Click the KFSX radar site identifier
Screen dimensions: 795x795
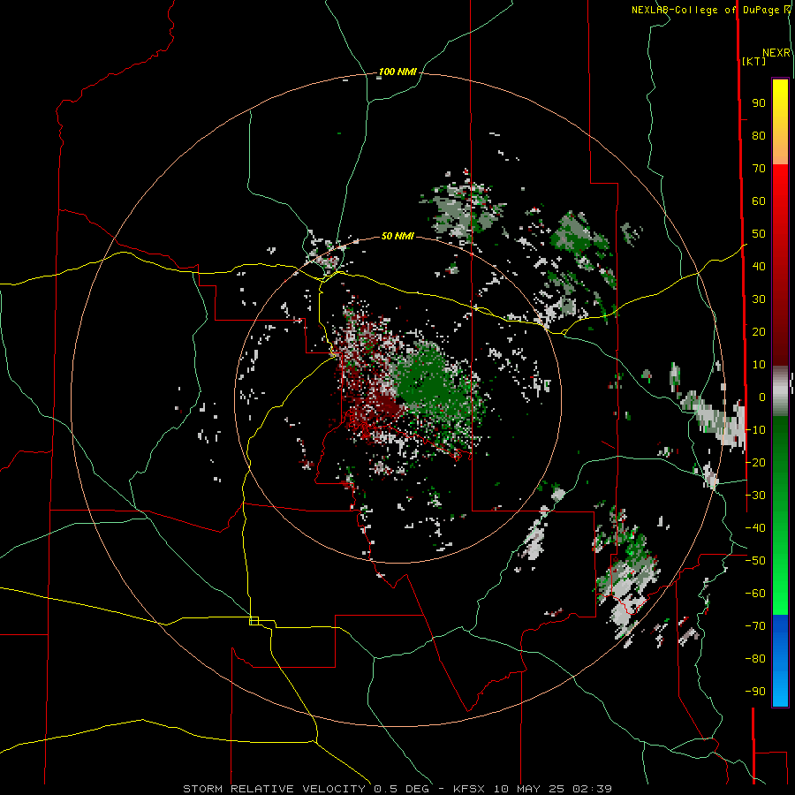click(470, 789)
